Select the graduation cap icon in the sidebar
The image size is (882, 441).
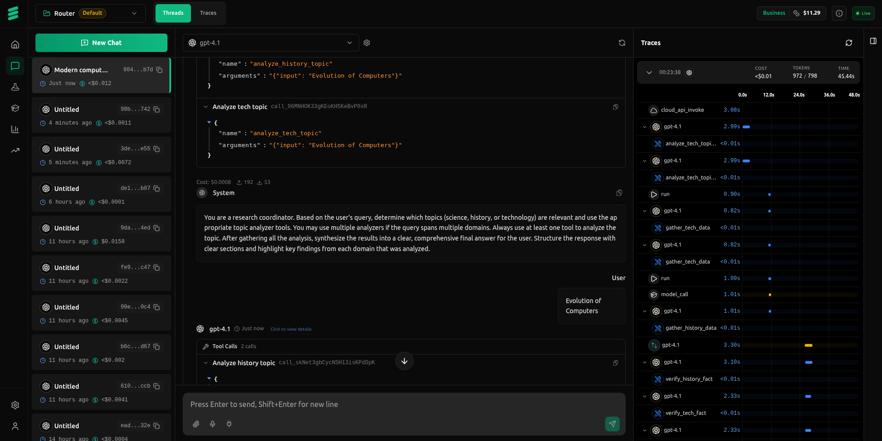pyautogui.click(x=15, y=108)
